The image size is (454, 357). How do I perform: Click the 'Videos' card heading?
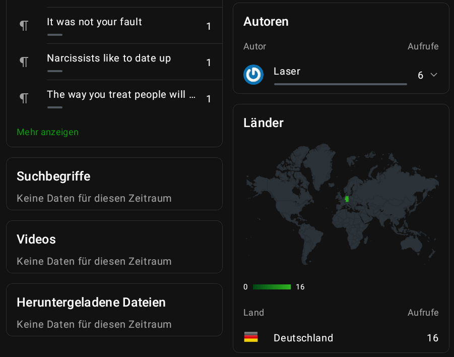pos(36,240)
